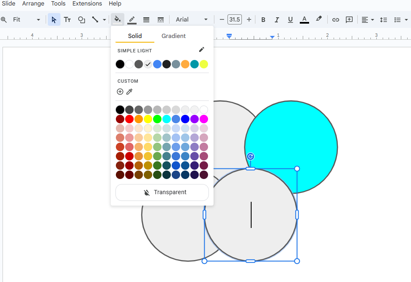Select the Text tool in the toolbar
Screen dimensions: 411x282
(67, 19)
